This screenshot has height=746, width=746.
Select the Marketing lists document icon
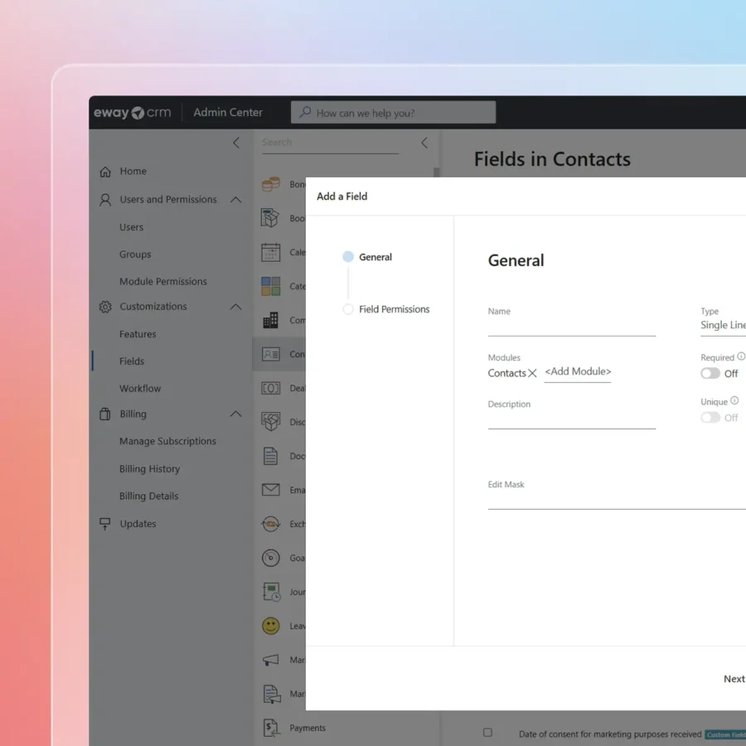(271, 694)
